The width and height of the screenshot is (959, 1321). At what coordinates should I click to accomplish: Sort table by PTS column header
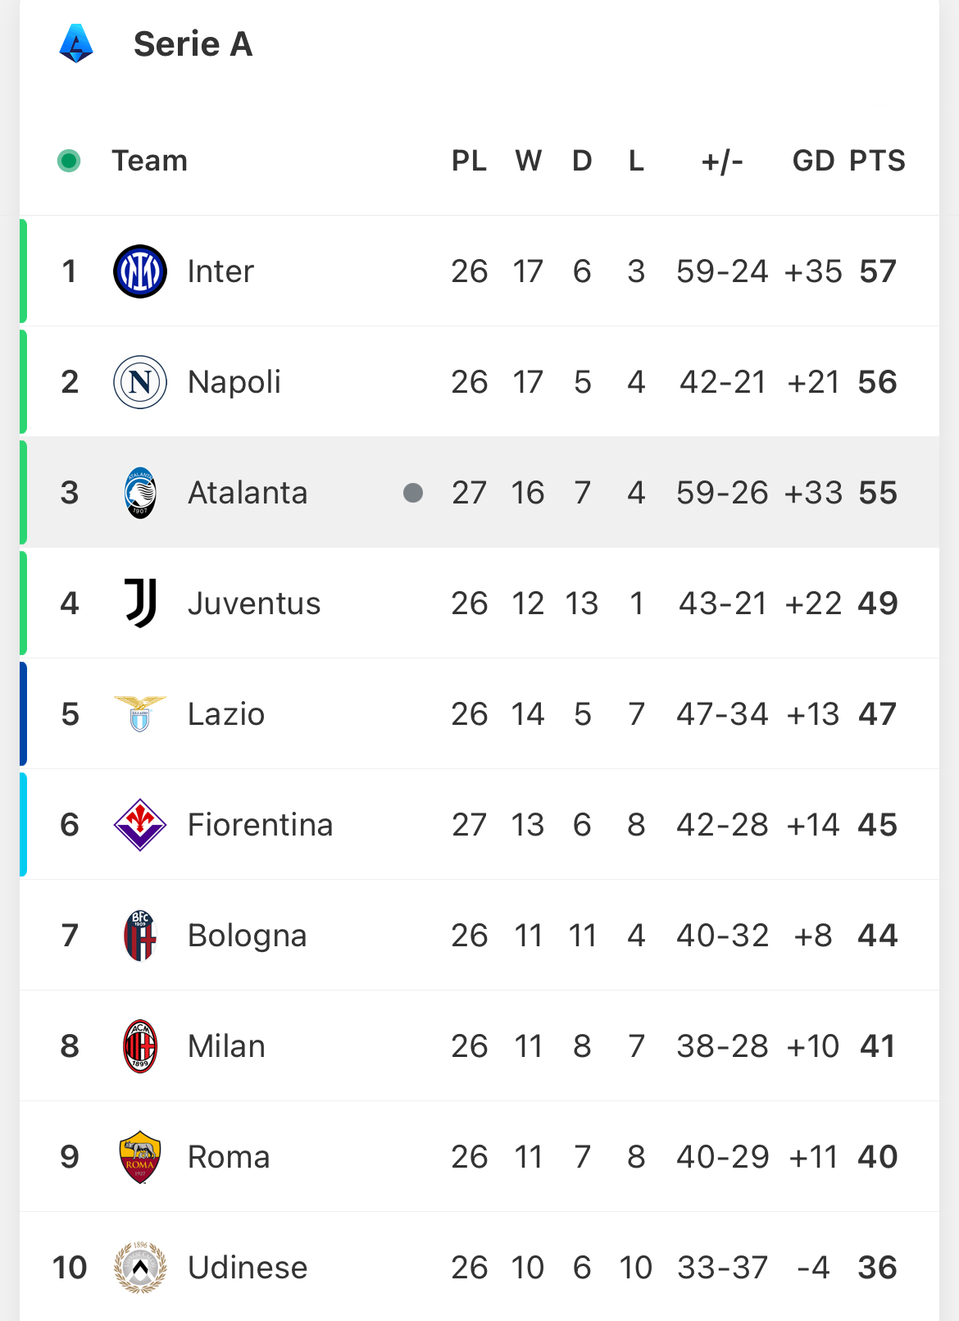(877, 161)
